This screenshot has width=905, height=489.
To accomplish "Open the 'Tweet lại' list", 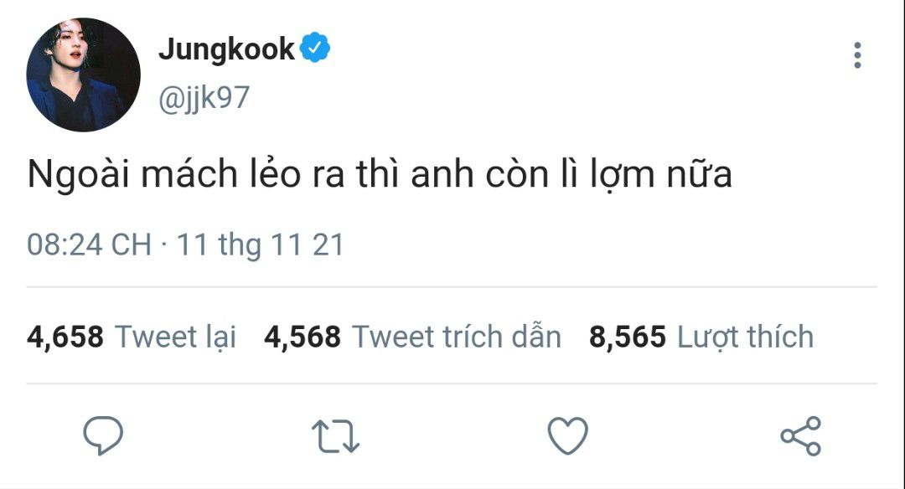I will pyautogui.click(x=176, y=337).
